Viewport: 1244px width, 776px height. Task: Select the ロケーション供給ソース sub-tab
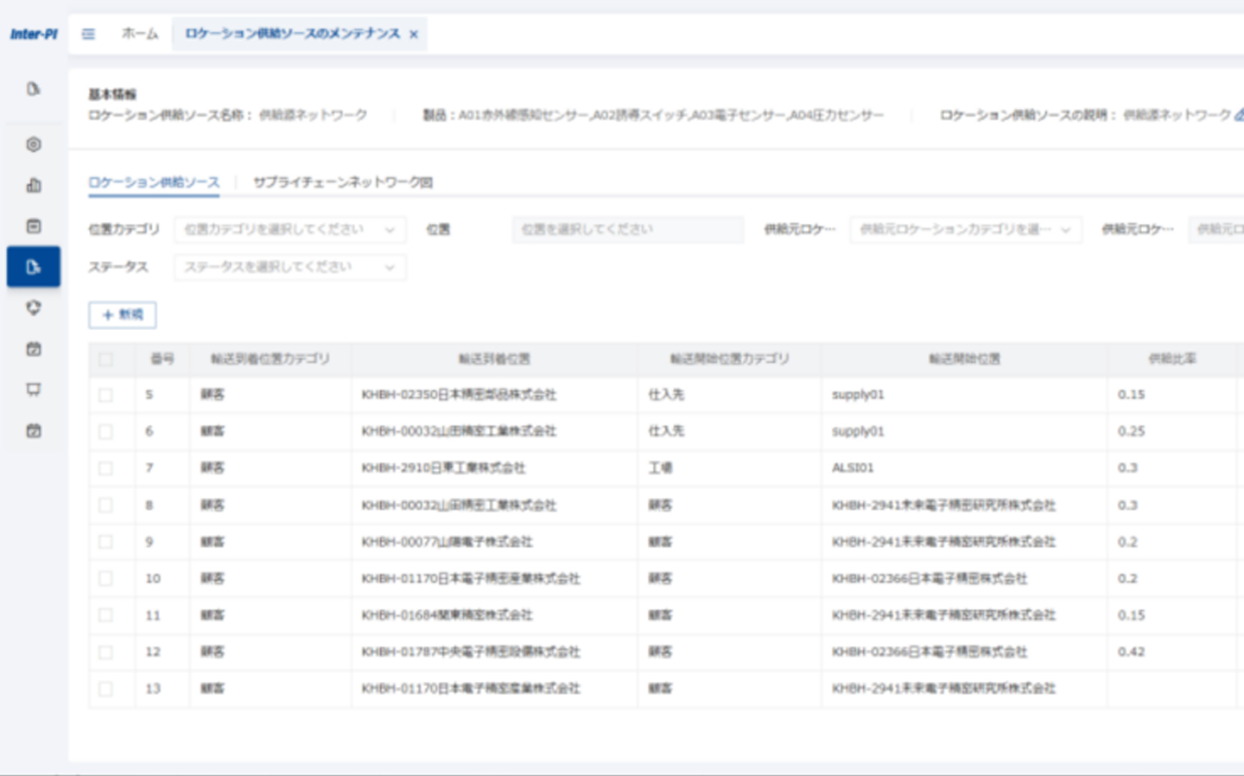coord(154,182)
